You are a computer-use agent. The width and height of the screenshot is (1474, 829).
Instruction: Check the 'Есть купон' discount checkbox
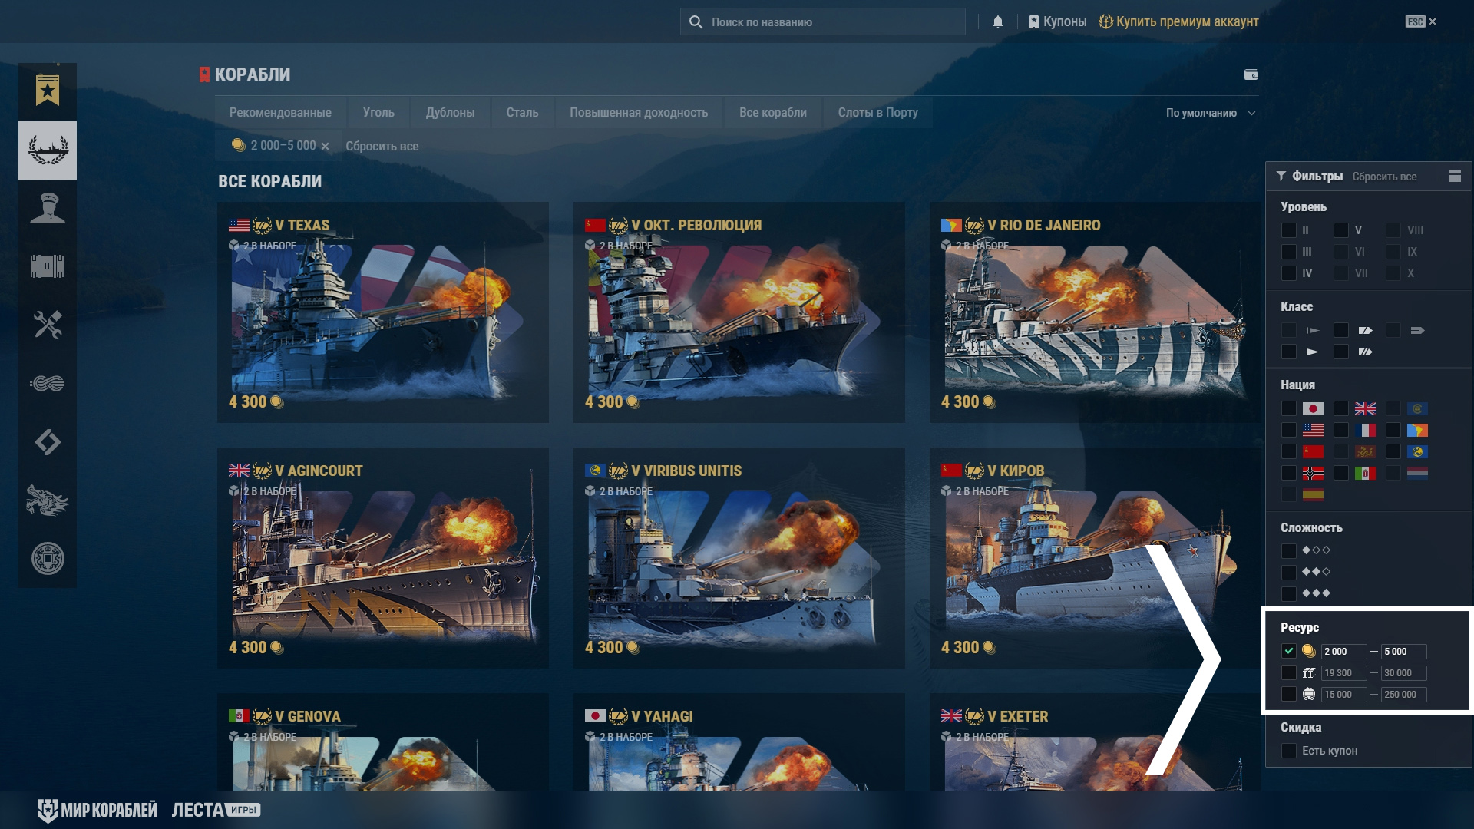(x=1288, y=751)
